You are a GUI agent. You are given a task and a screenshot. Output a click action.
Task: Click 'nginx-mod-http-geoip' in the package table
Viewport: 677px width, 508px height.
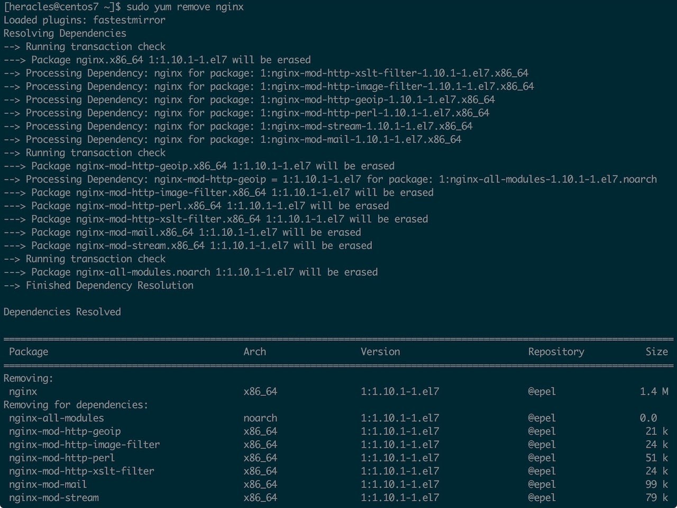65,431
